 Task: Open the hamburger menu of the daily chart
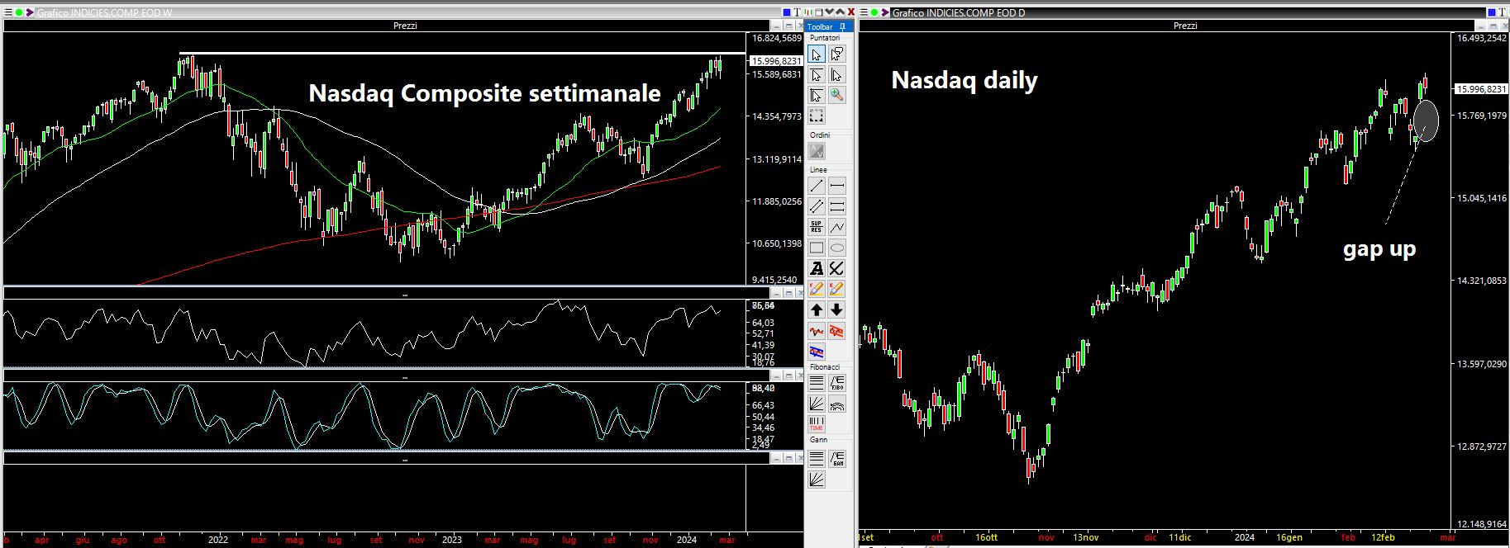(x=864, y=12)
